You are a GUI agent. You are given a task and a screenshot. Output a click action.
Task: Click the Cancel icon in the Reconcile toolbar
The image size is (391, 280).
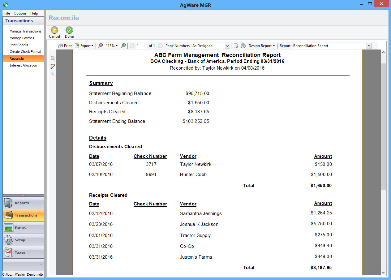54,30
